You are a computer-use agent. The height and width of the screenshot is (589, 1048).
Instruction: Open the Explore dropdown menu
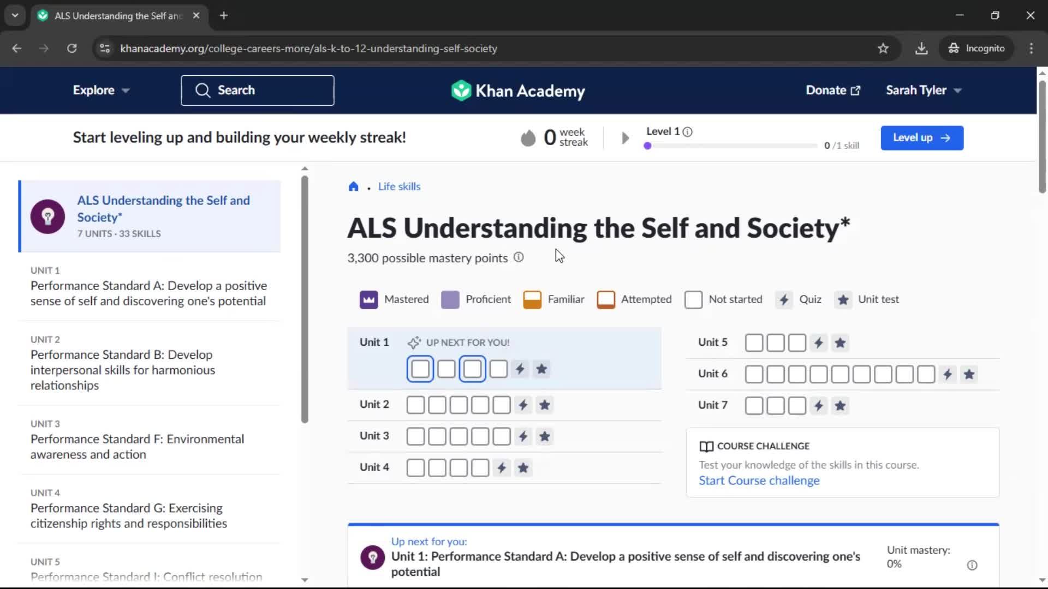101,91
